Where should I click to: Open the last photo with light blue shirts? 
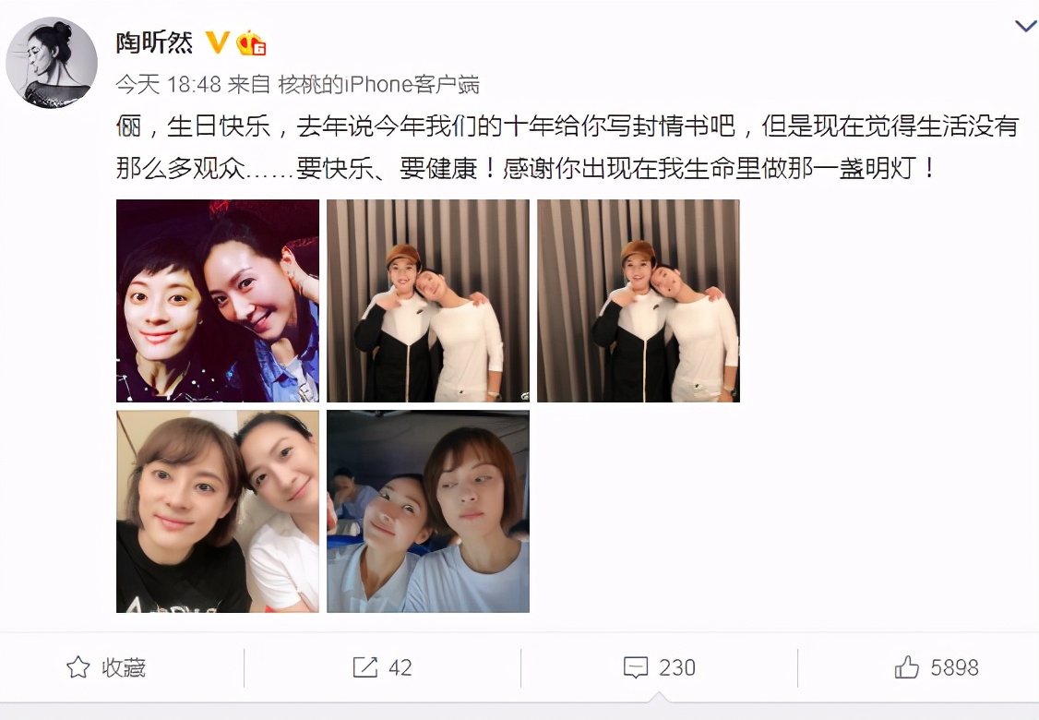pyautogui.click(x=428, y=511)
